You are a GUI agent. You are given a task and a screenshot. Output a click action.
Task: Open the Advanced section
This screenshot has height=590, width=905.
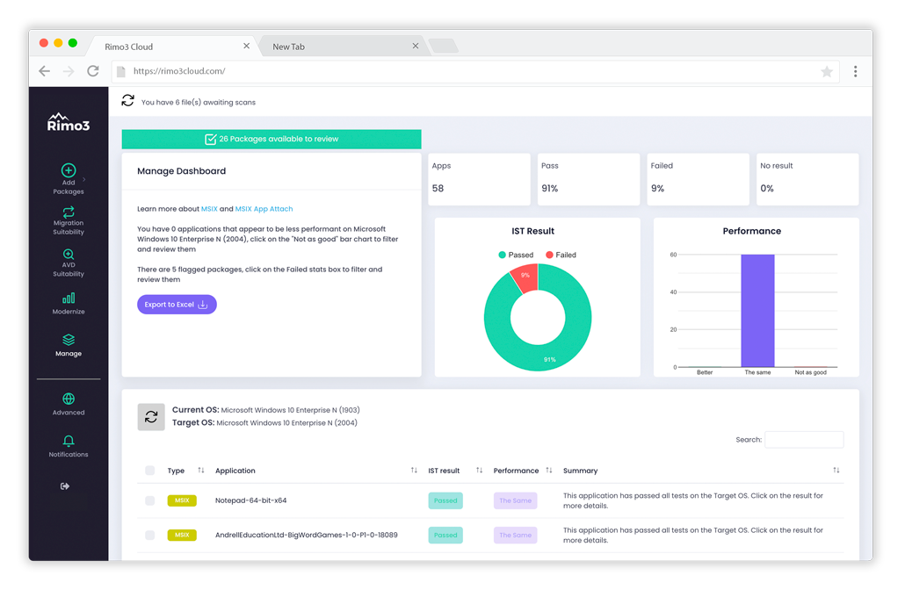[x=69, y=401]
